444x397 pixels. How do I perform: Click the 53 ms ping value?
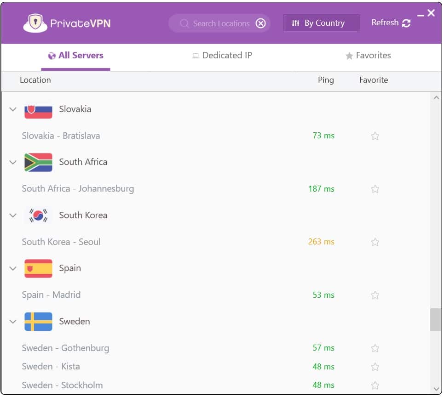coord(323,295)
